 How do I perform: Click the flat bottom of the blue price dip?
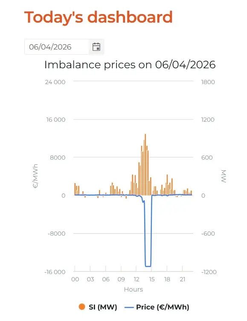click(x=148, y=266)
